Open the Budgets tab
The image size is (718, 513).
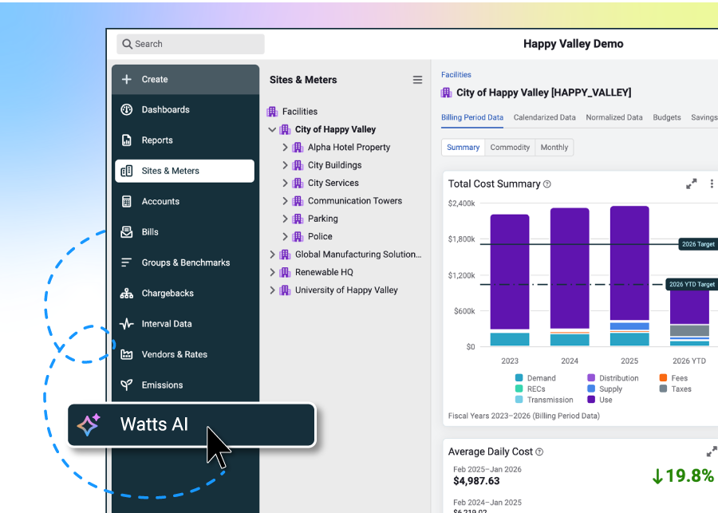point(667,118)
